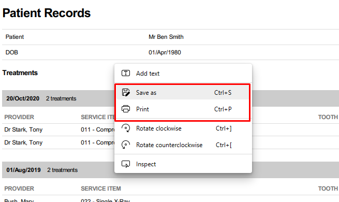Viewport: 339px width, 202px height.
Task: Click the Inspect icon
Action: tap(126, 164)
